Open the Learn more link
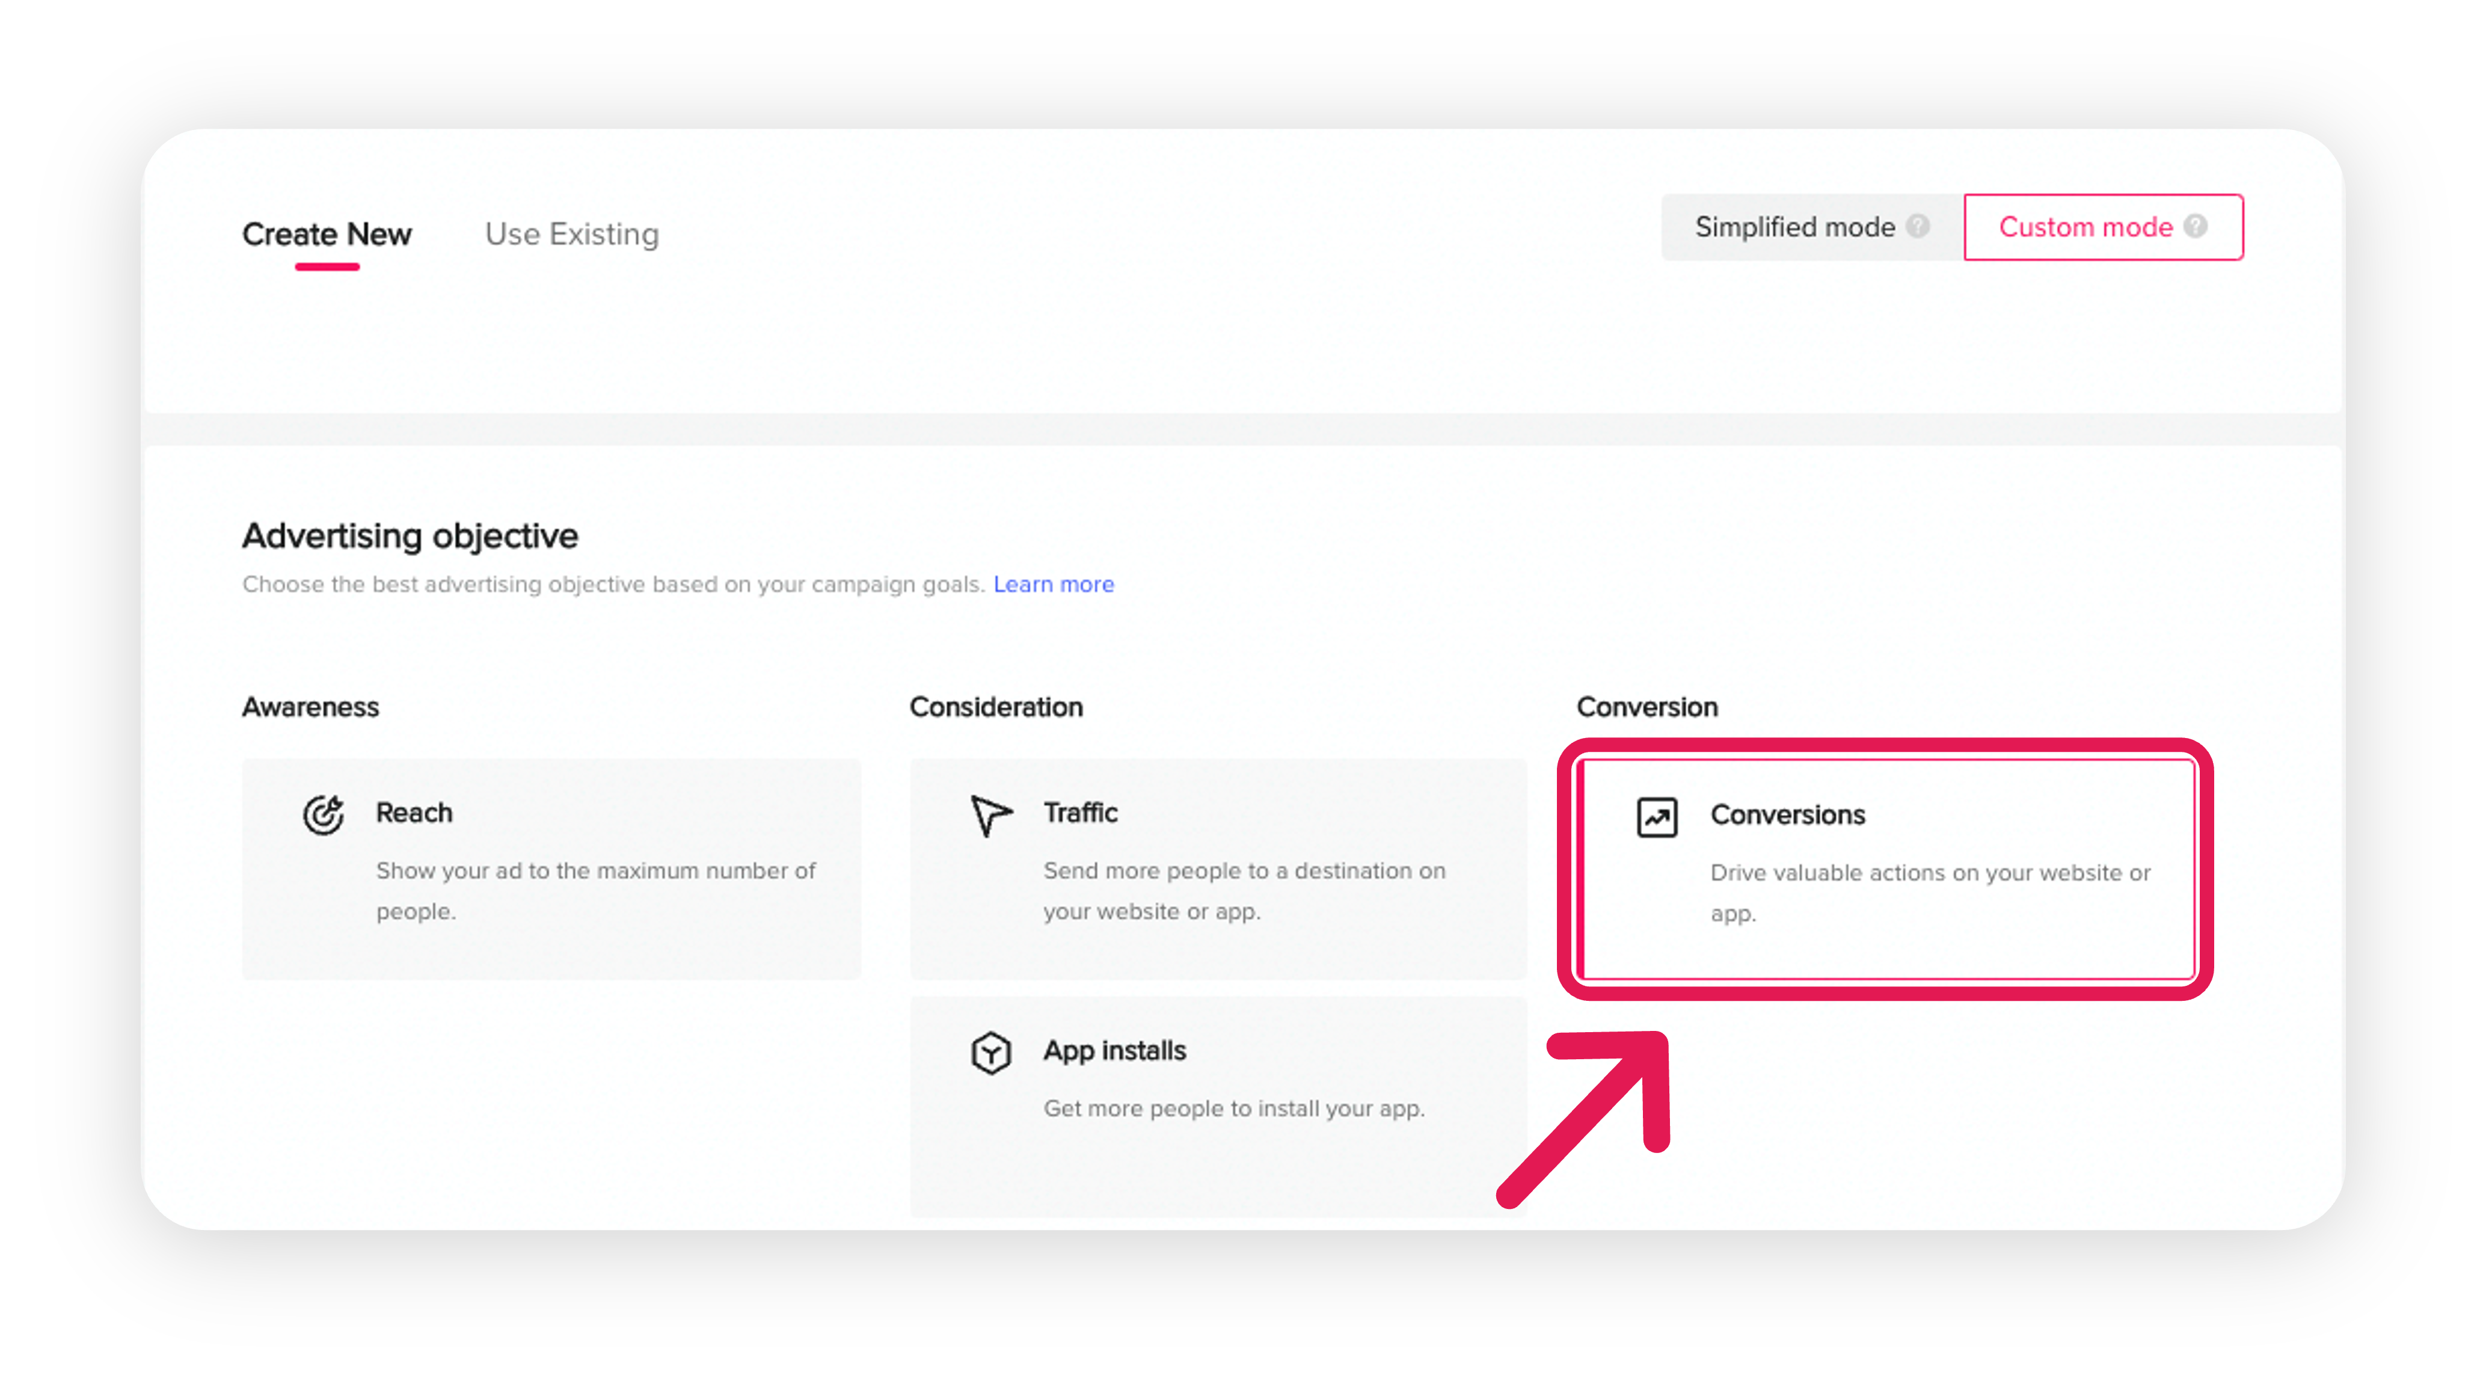The image size is (2486, 1381). tap(1054, 585)
